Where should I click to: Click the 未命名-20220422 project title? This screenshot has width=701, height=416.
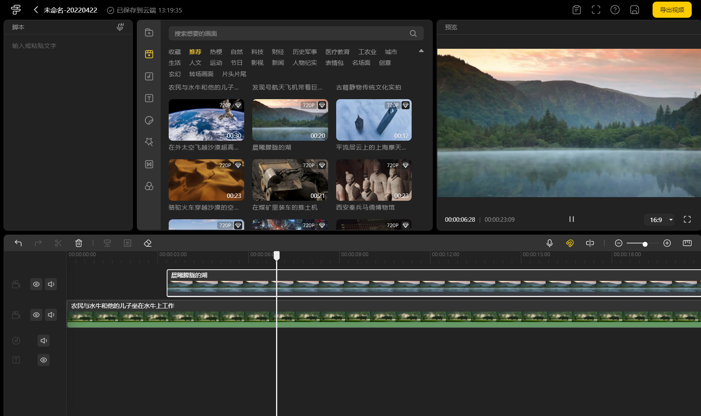tap(70, 10)
